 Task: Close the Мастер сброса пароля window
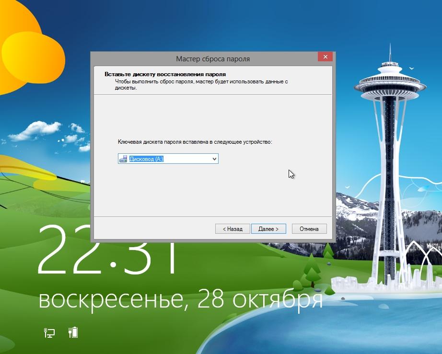(x=326, y=57)
